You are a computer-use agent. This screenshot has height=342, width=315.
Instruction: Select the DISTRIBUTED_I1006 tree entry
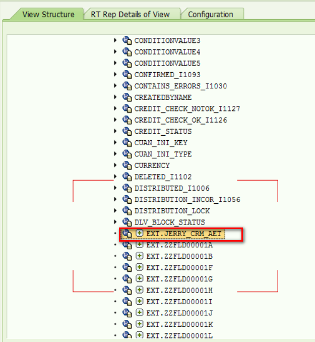(172, 188)
